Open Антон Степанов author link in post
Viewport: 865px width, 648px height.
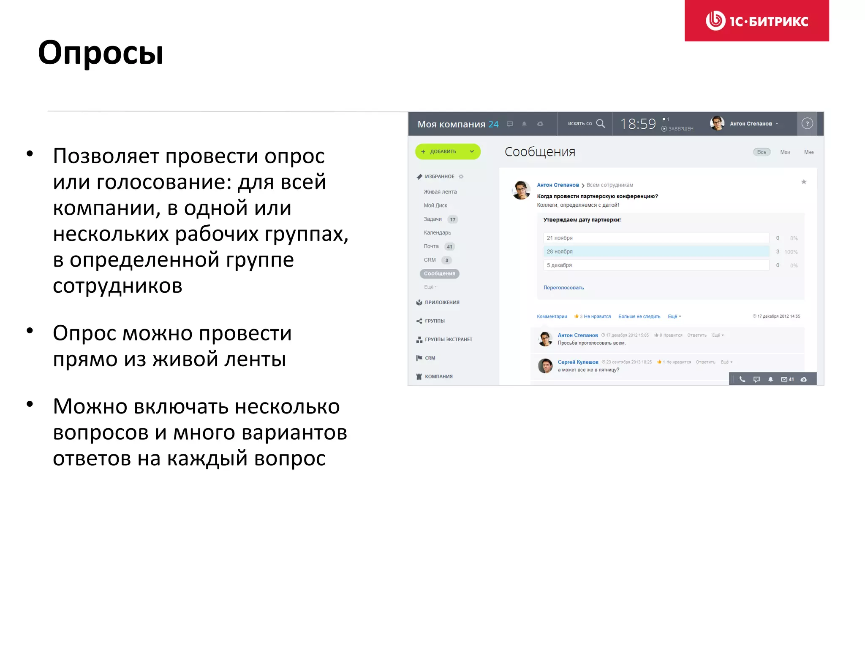click(558, 185)
